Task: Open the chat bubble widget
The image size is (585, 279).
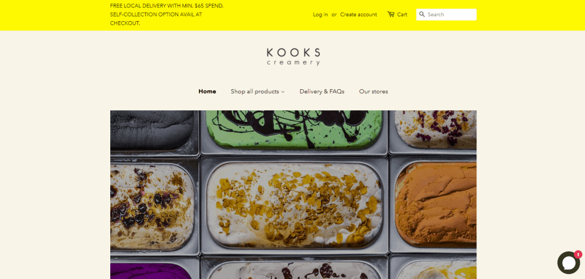Action: pos(568,262)
